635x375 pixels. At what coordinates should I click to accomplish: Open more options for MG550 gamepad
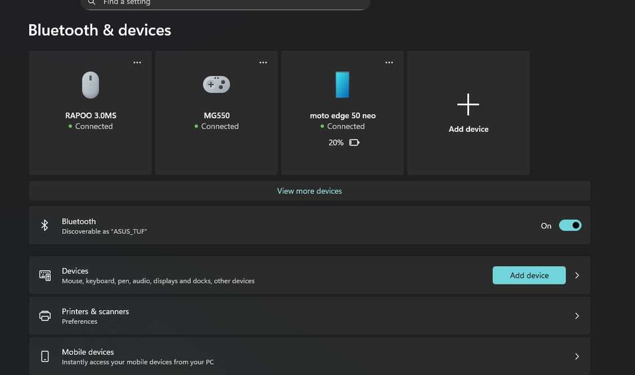264,62
